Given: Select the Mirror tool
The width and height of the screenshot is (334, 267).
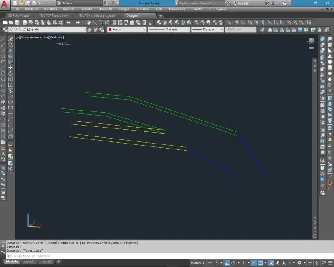Looking at the screenshot, I should coord(10,50).
